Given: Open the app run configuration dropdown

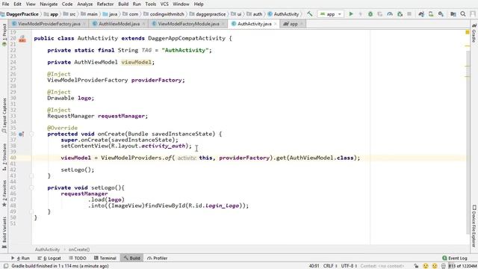Looking at the screenshot, I should [330, 14].
